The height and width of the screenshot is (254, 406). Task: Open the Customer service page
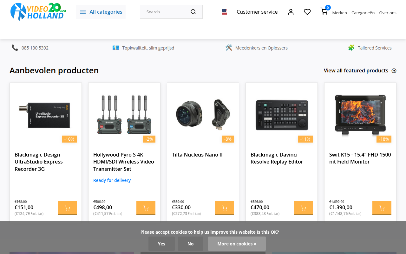pos(257,12)
